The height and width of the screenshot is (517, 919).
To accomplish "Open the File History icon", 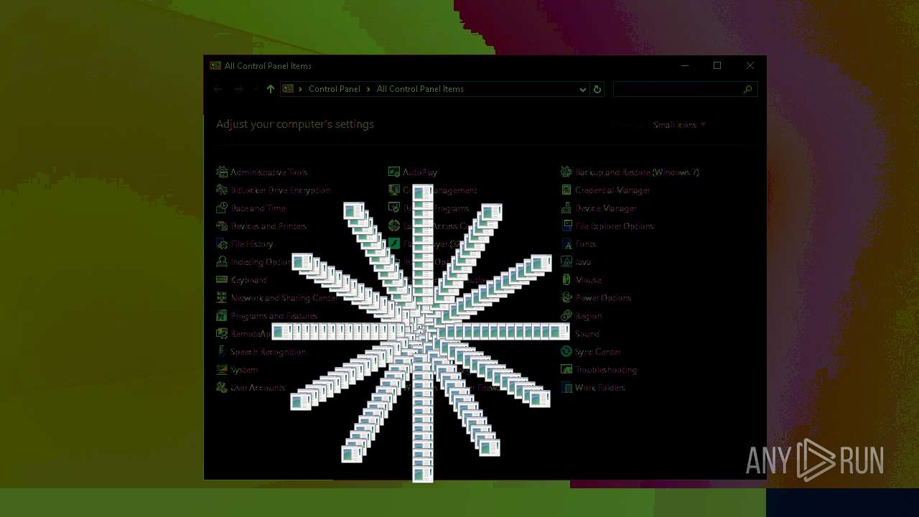I will pyautogui.click(x=222, y=244).
